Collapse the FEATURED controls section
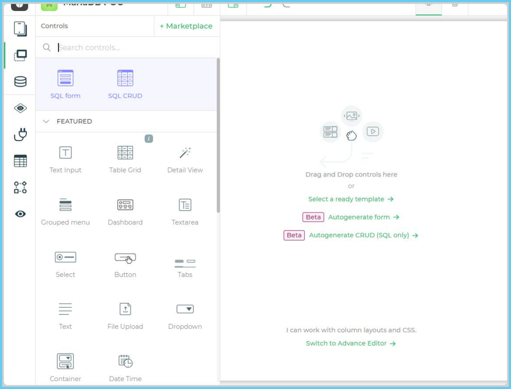This screenshot has width=511, height=389. point(46,121)
